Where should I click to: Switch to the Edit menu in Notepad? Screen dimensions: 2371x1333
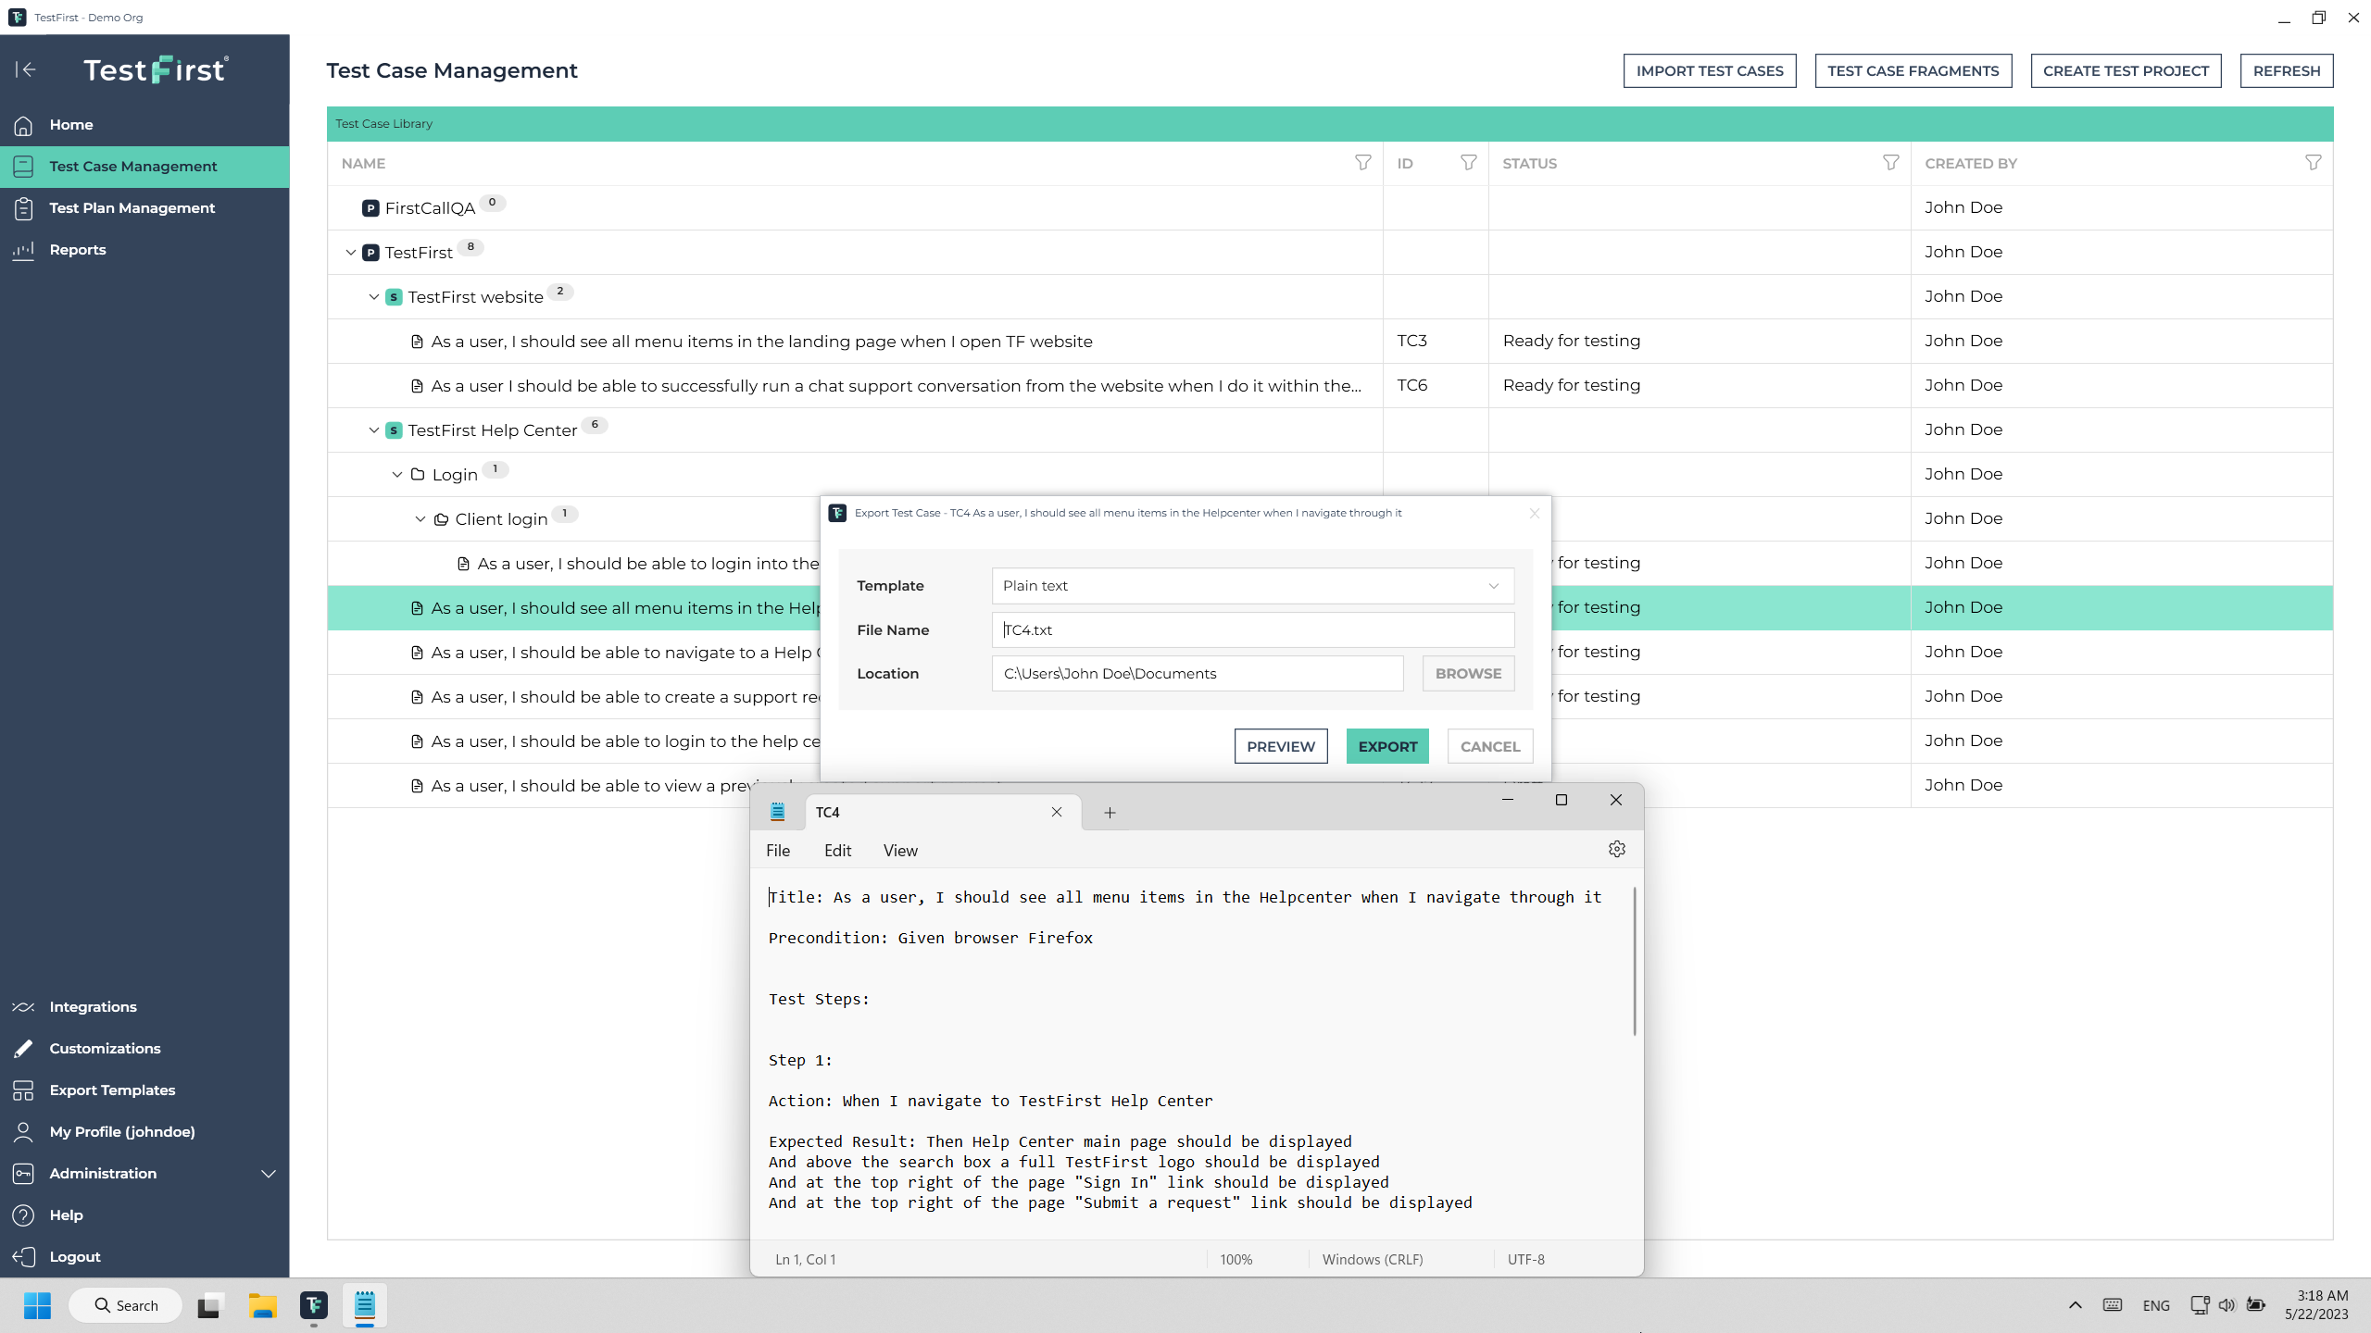836,850
